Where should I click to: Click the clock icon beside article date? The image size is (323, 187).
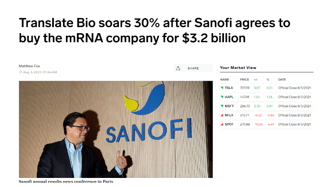(20, 72)
